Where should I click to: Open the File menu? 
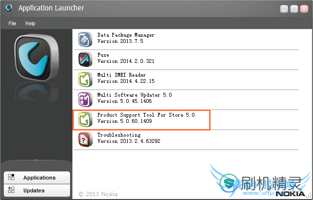tap(12, 23)
